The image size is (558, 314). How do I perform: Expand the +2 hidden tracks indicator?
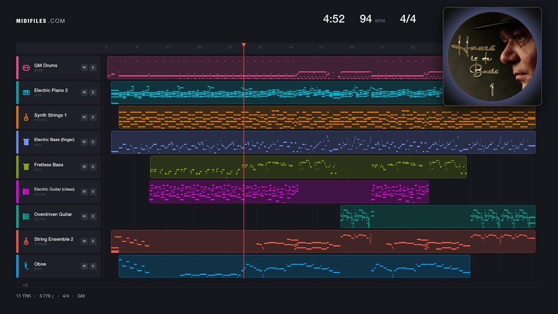(x=25, y=285)
